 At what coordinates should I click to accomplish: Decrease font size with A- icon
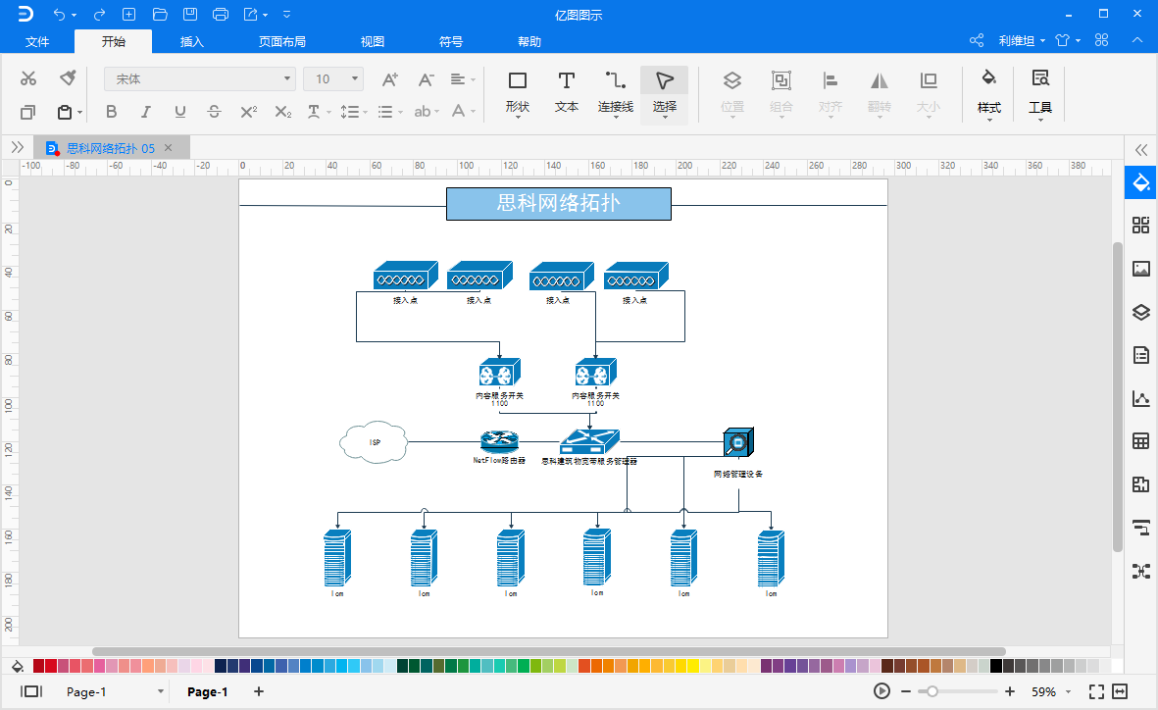(x=426, y=79)
